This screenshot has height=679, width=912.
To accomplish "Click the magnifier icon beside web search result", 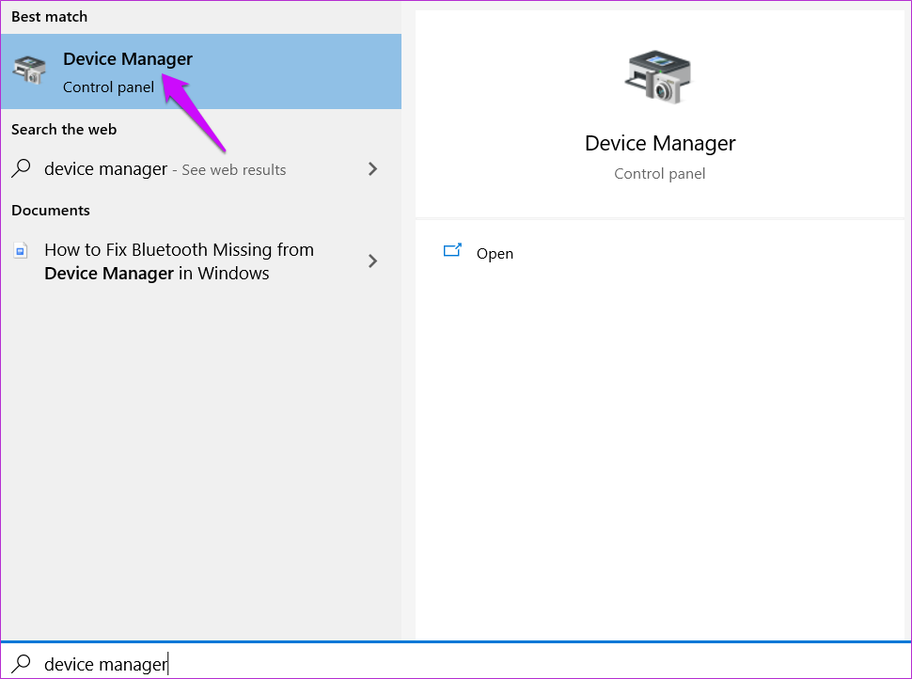I will (x=21, y=168).
